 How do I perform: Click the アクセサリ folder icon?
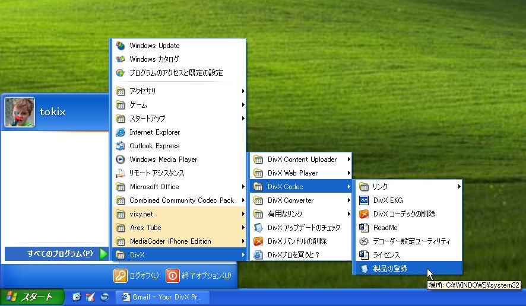click(121, 91)
